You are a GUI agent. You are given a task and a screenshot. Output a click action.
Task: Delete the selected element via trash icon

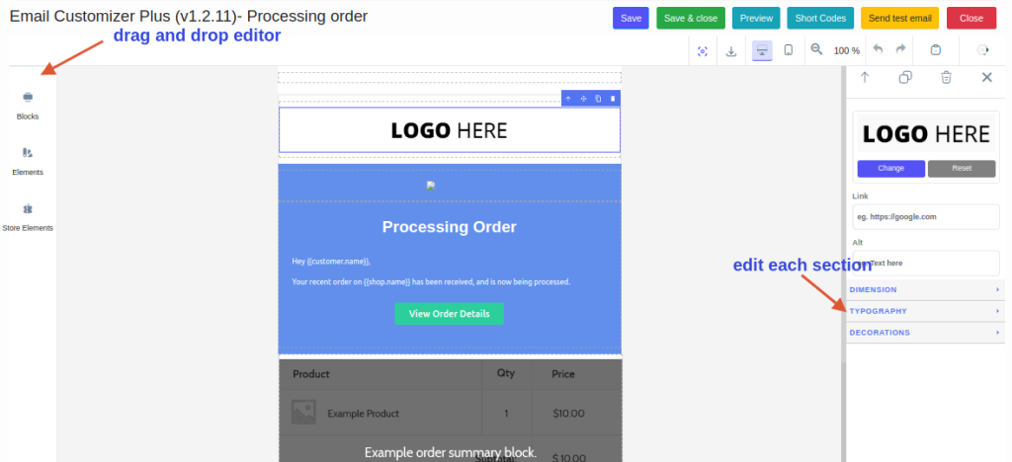pos(946,78)
